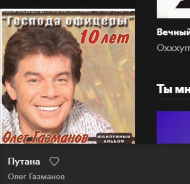Open the black-and-white cover above Вечный

173,9
